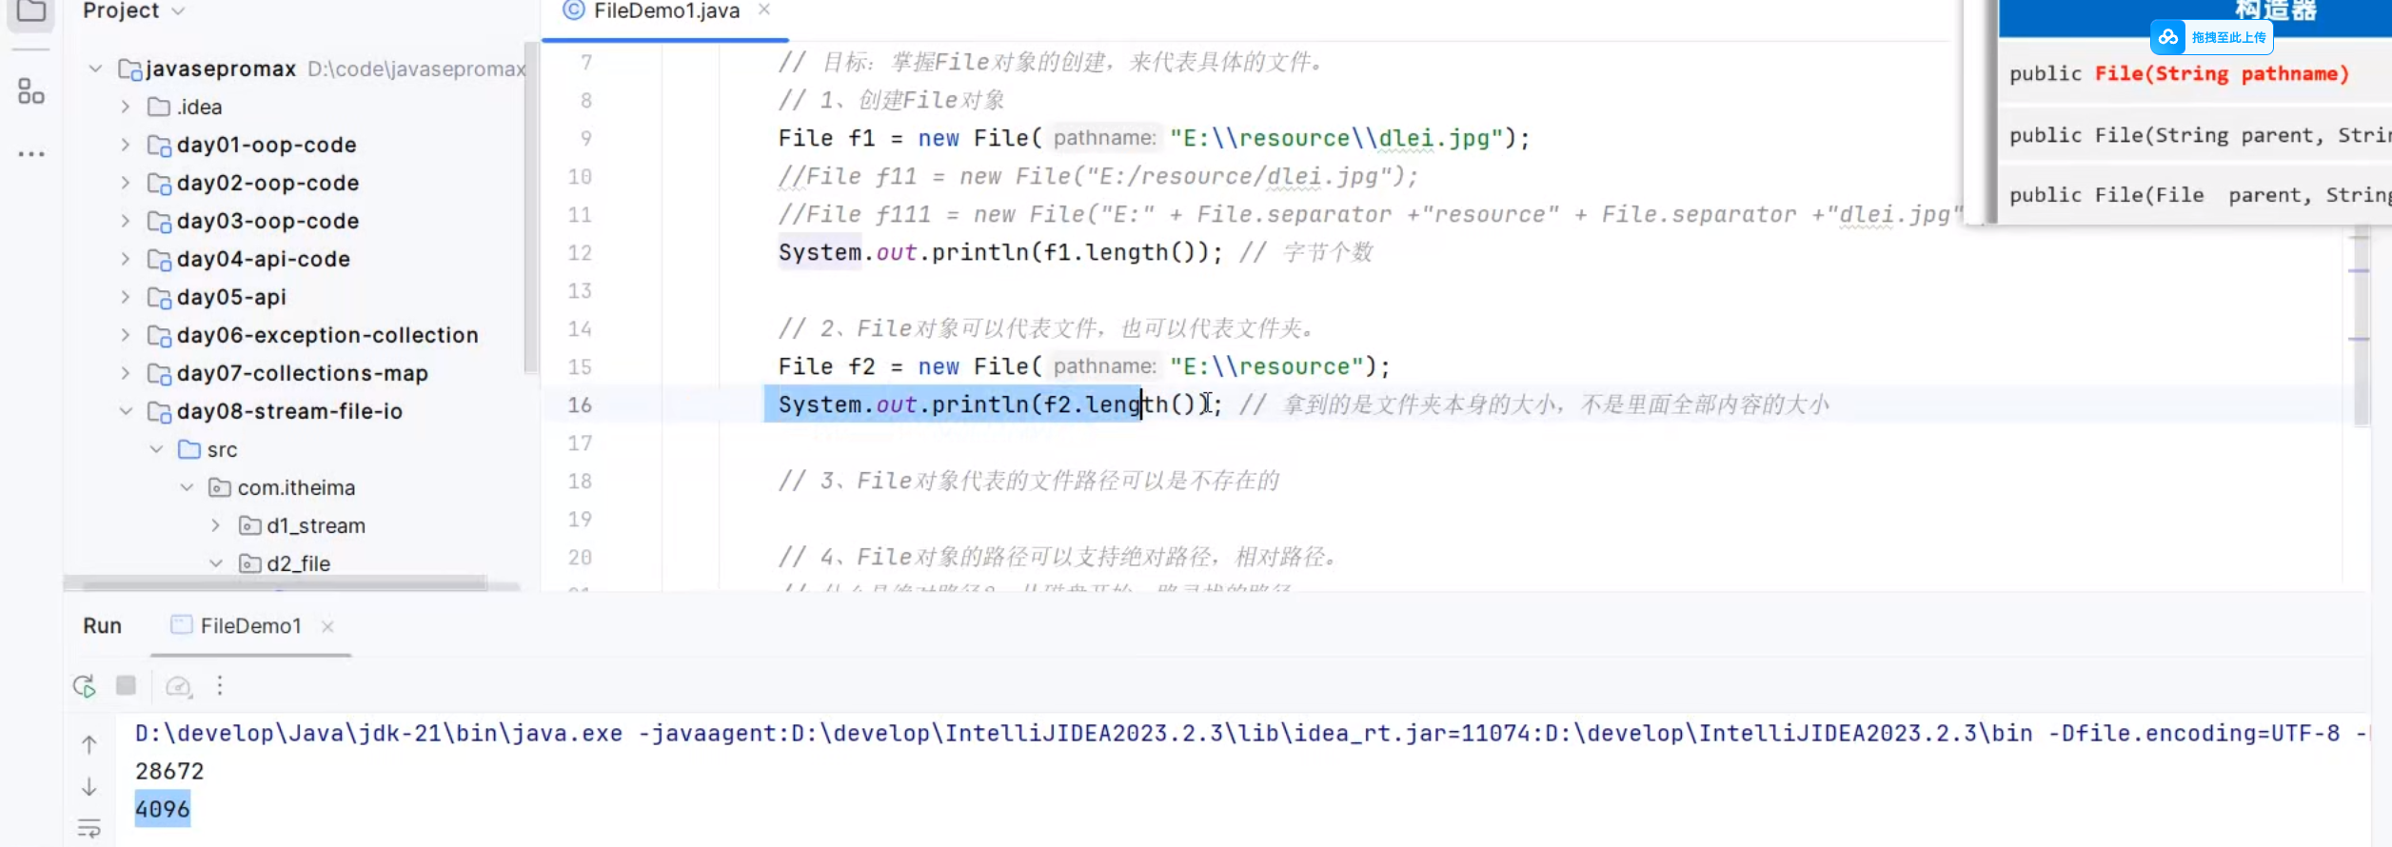
Task: Open the profiler run icon
Action: click(x=179, y=686)
